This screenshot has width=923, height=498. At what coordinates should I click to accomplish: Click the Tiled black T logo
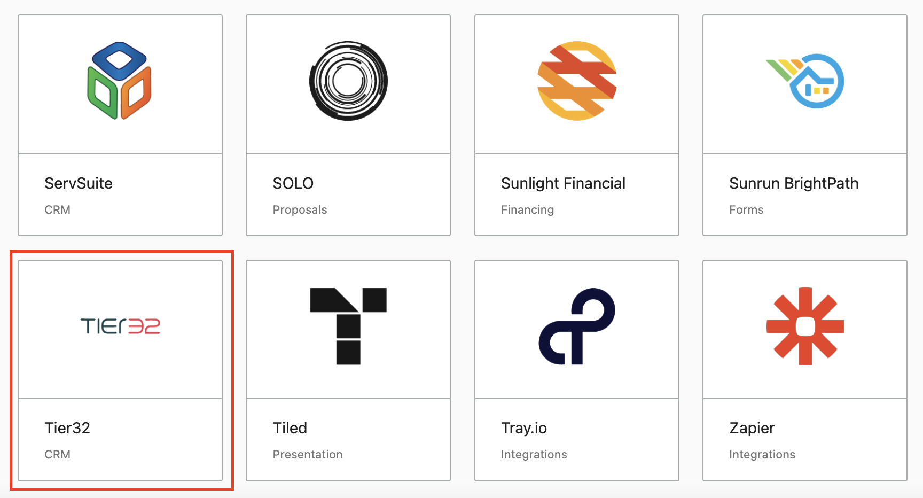[x=348, y=326]
